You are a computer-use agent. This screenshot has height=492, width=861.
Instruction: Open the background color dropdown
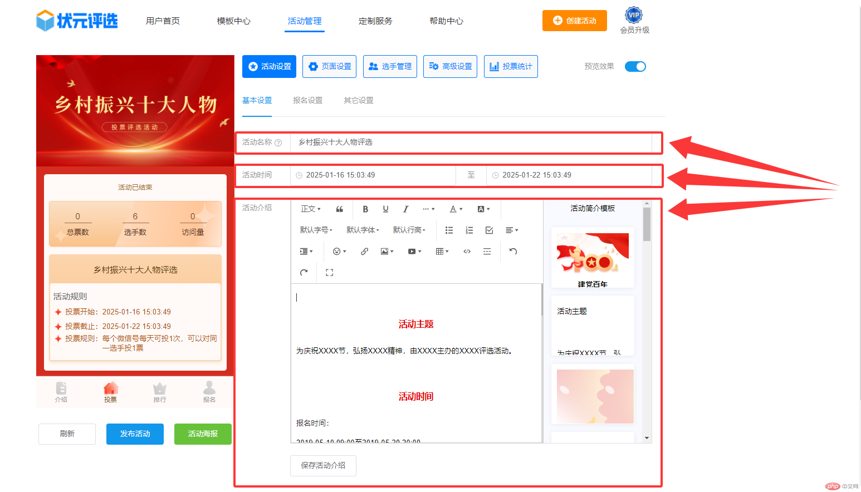(x=483, y=209)
